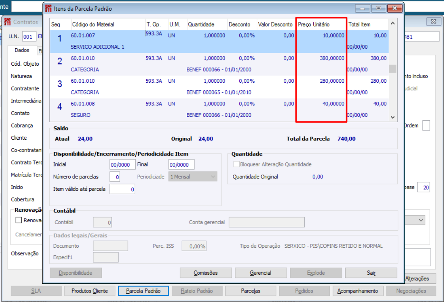Open the Periodicidade Mensal dropdown
444x302 pixels.
[x=193, y=177]
